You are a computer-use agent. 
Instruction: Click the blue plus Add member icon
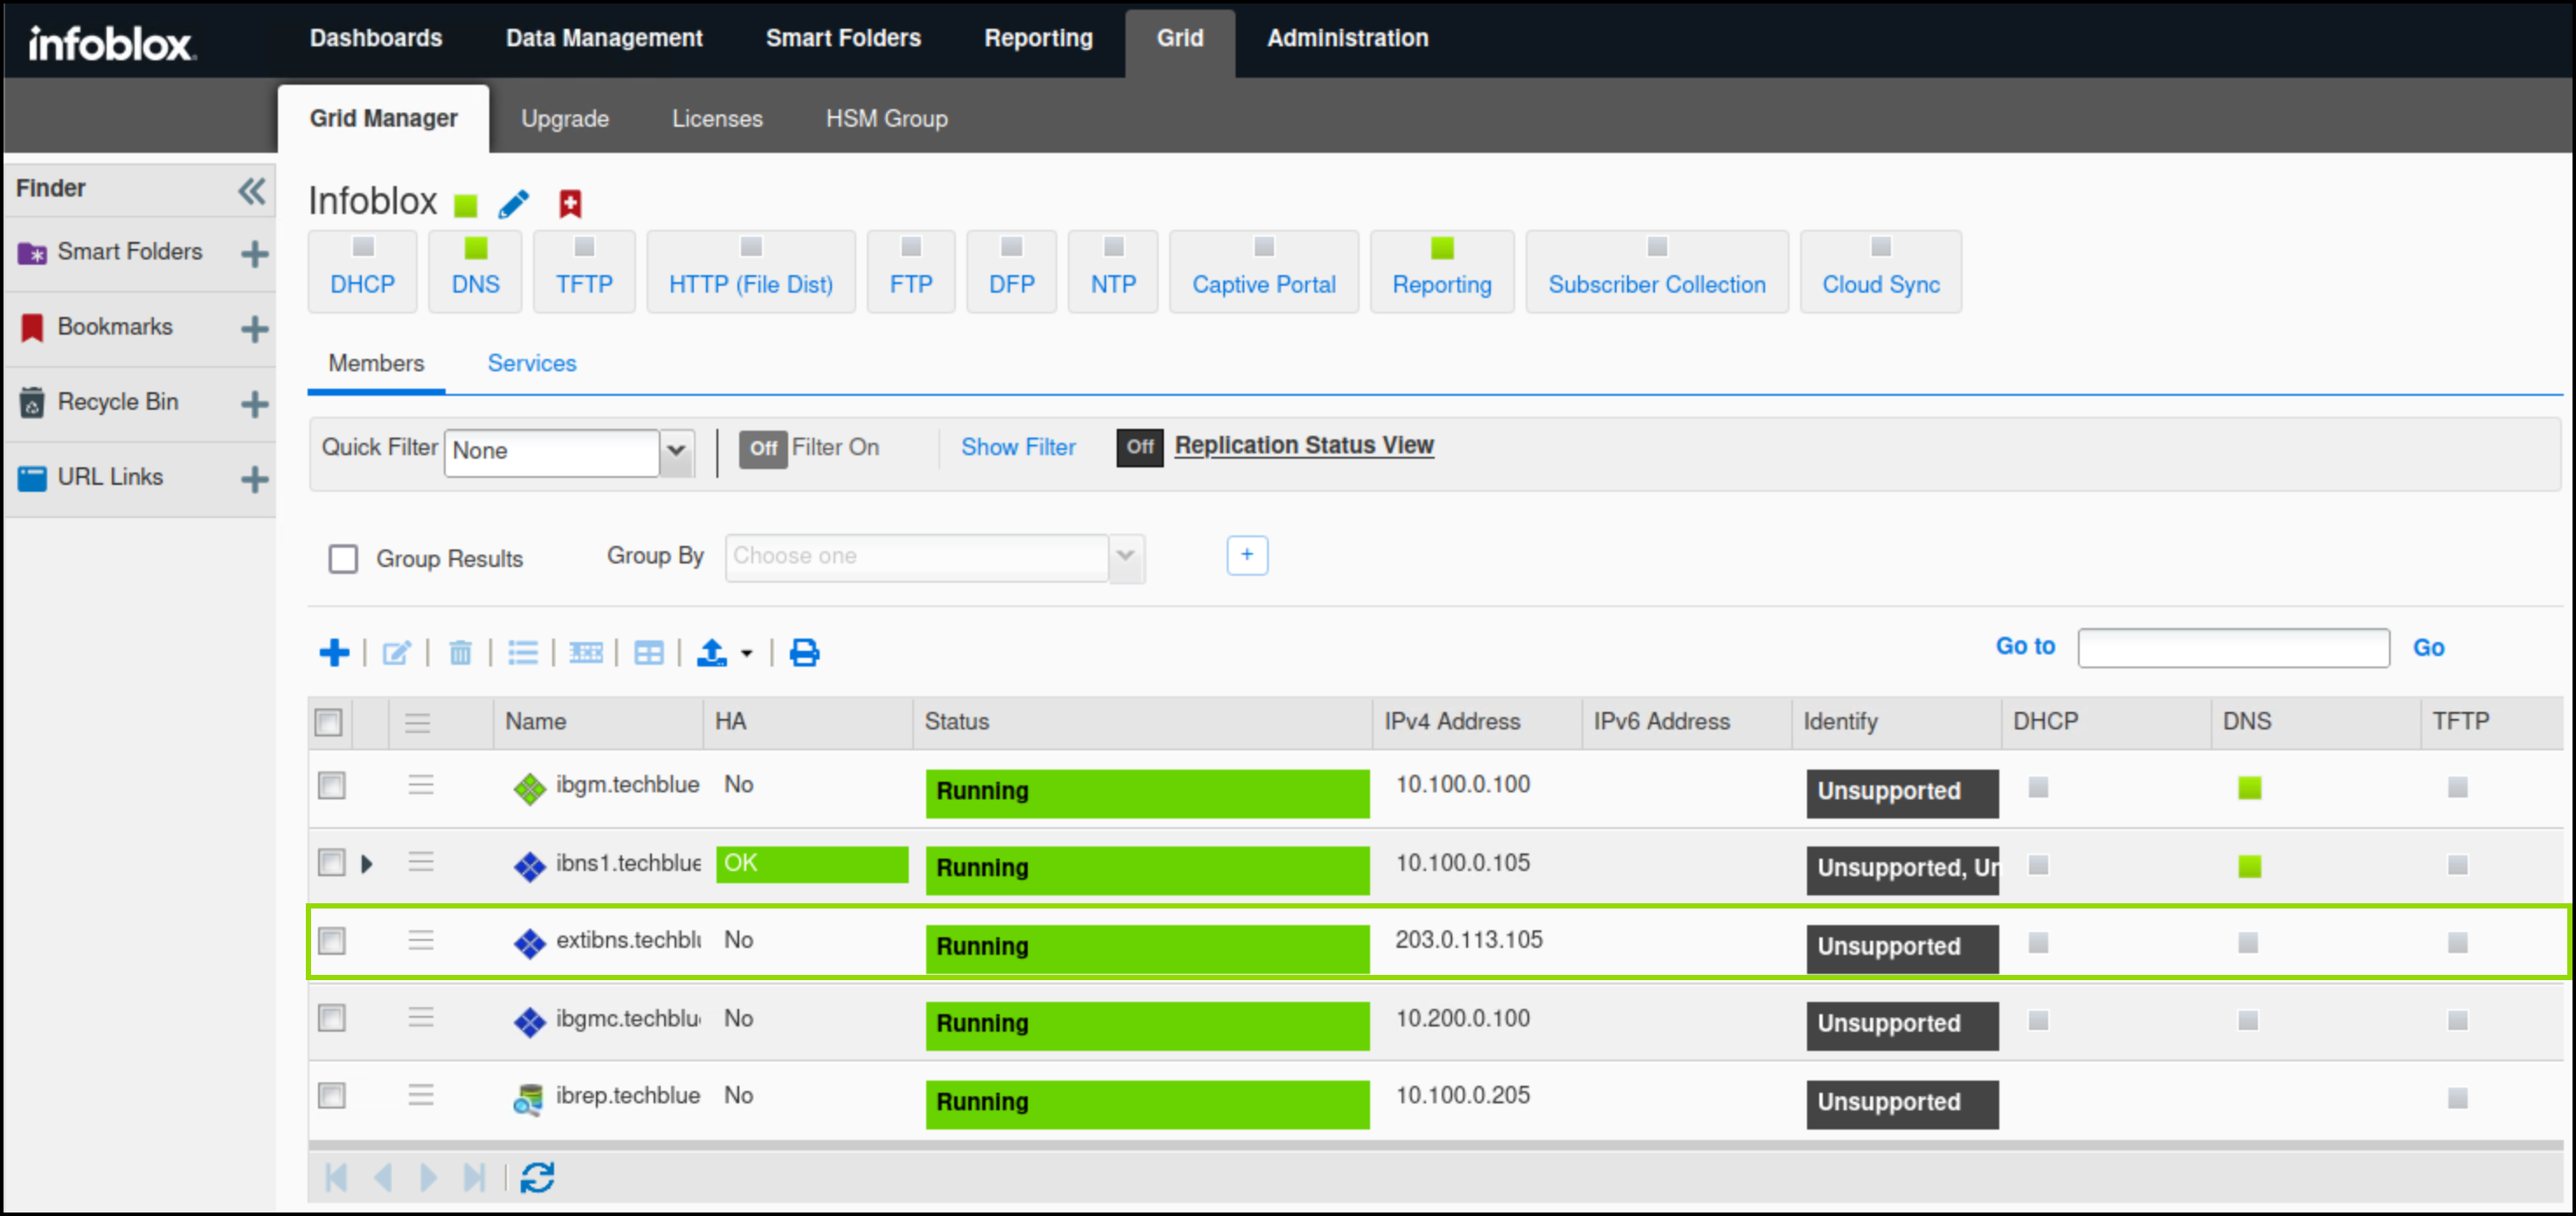point(334,653)
